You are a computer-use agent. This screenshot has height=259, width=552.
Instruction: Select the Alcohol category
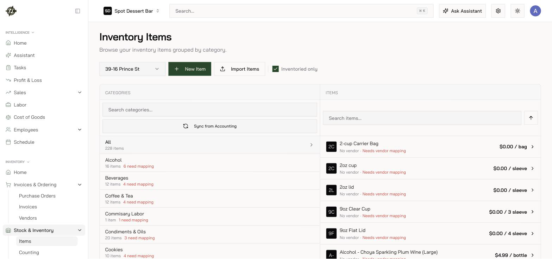pos(210,163)
